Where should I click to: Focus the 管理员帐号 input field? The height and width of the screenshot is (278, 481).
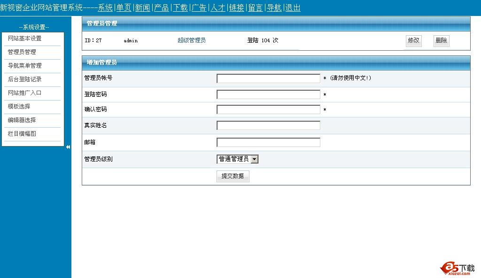click(268, 78)
